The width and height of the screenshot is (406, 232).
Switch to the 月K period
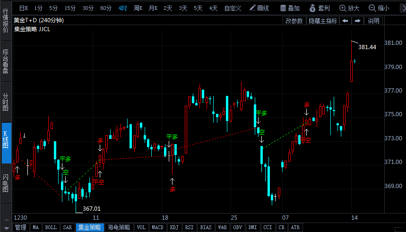pyautogui.click(x=153, y=9)
